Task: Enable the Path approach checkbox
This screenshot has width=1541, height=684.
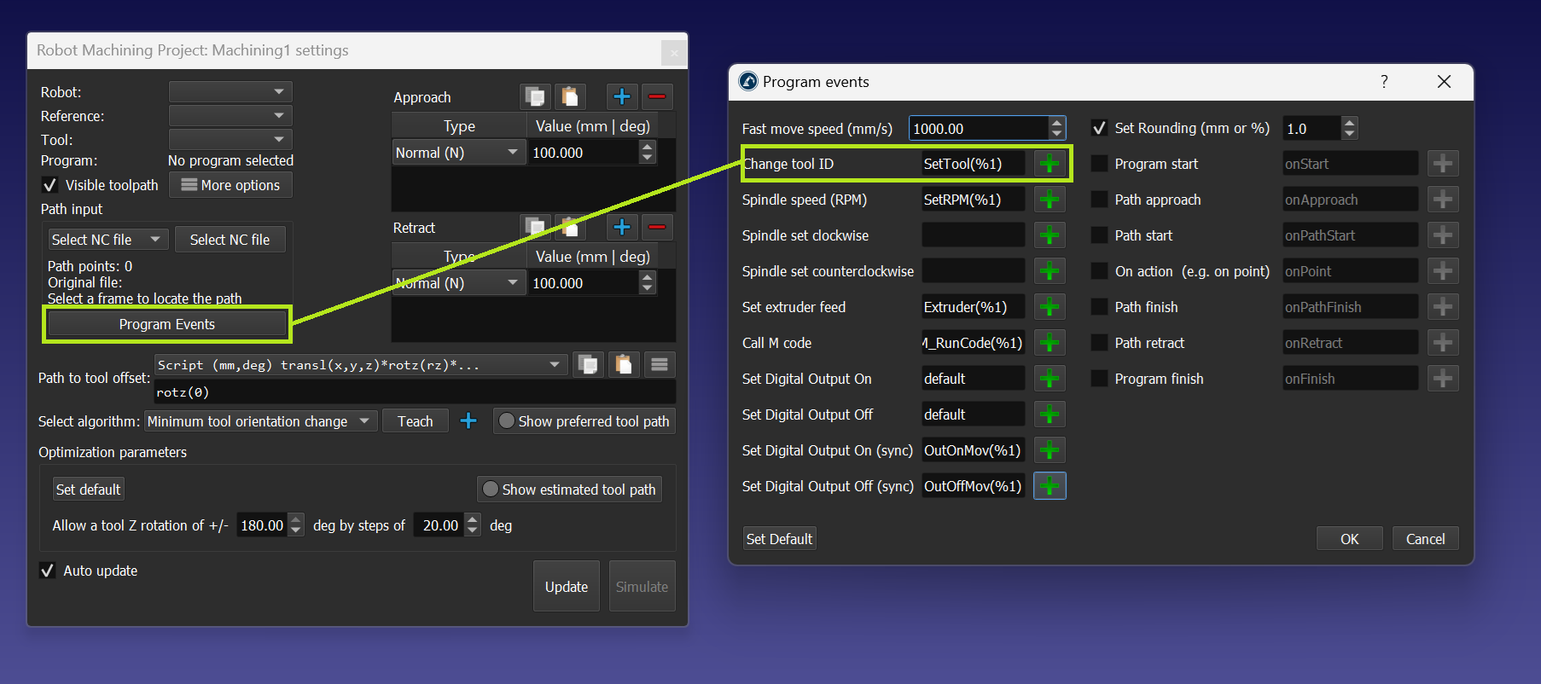Action: [1100, 200]
